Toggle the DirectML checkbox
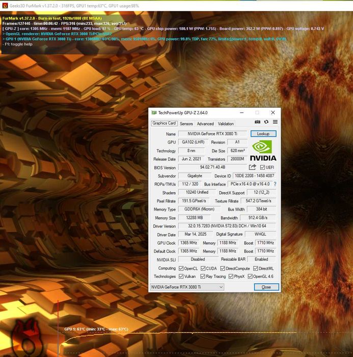This screenshot has width=353, height=357. pyautogui.click(x=255, y=268)
